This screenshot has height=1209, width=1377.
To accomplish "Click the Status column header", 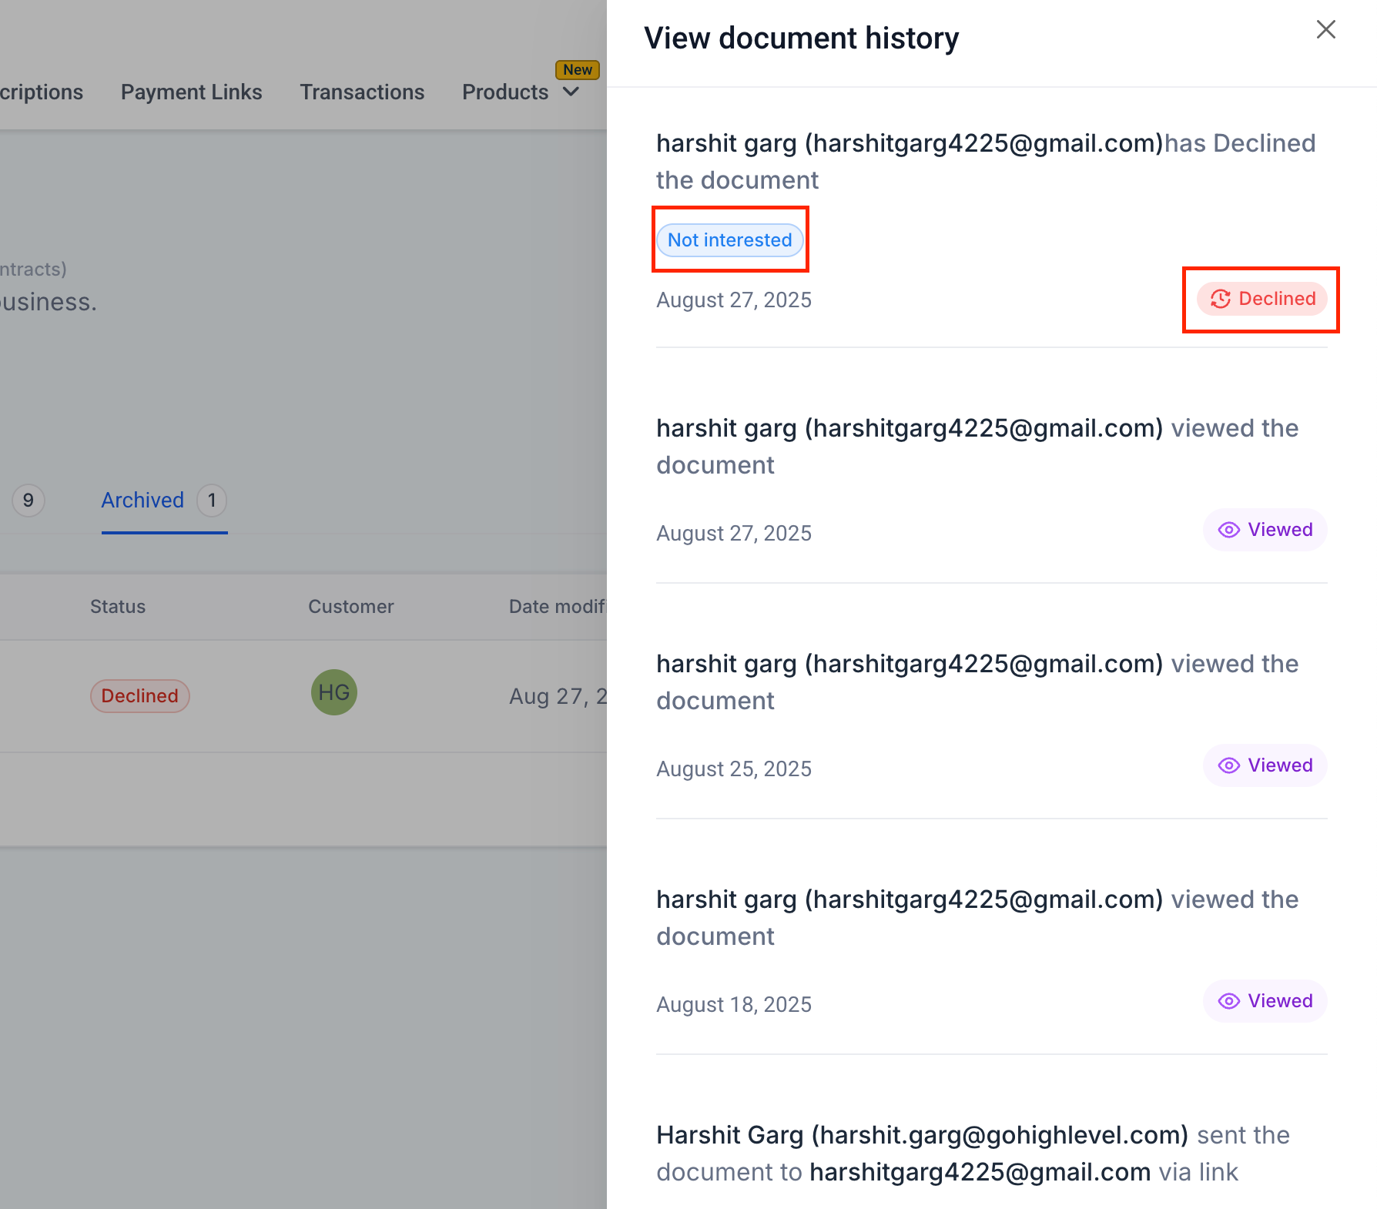I will 118,607.
